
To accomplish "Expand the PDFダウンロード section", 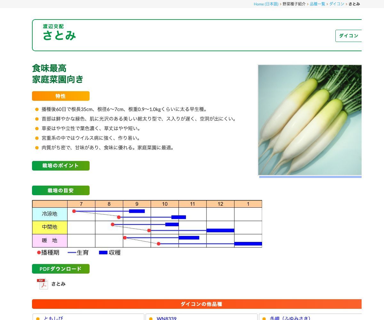I will coord(60,269).
